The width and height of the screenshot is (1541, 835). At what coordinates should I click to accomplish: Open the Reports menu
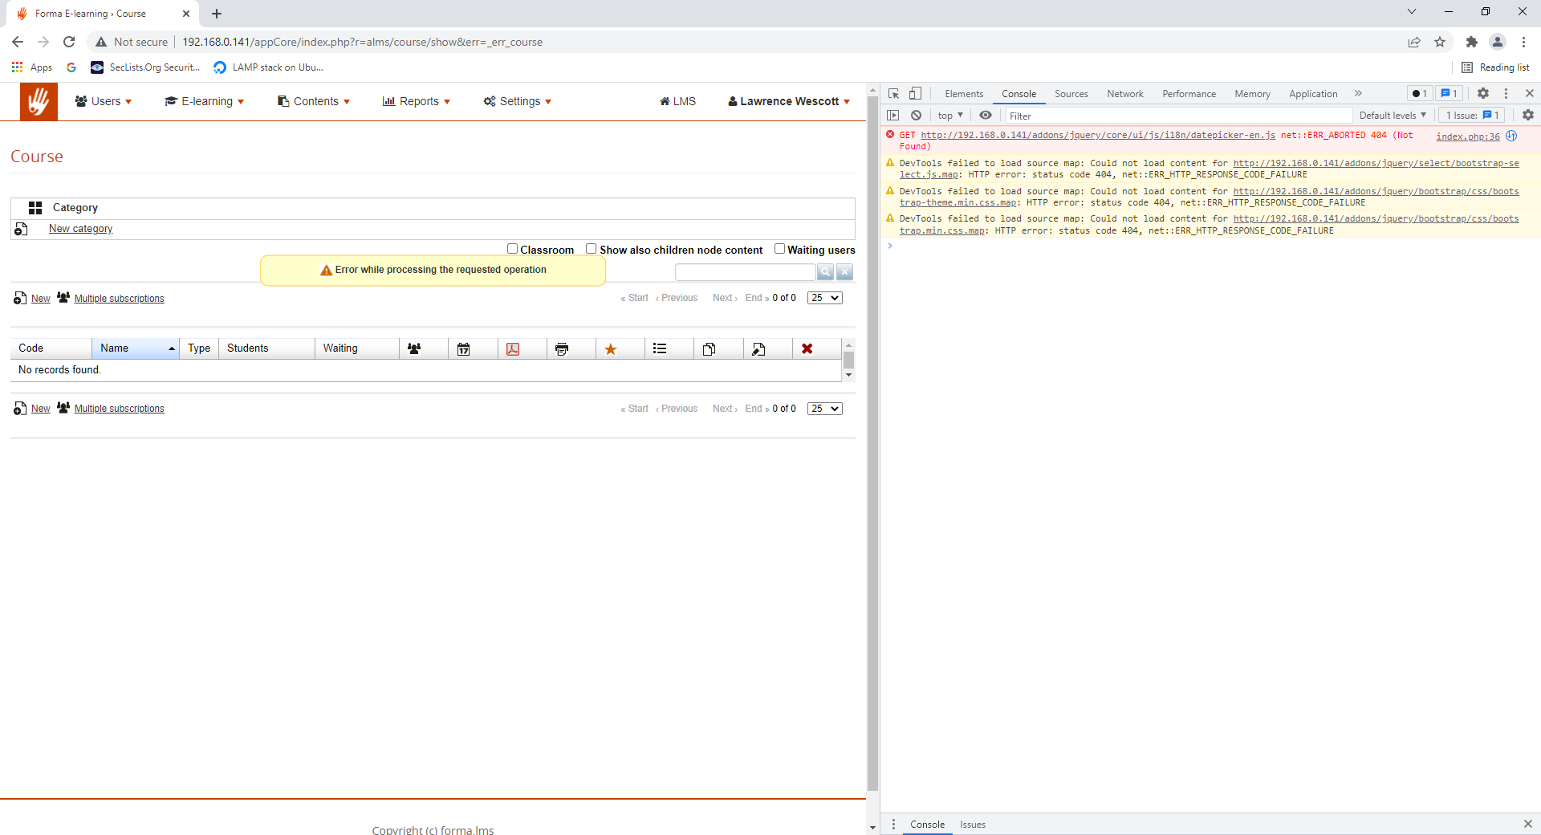point(417,101)
